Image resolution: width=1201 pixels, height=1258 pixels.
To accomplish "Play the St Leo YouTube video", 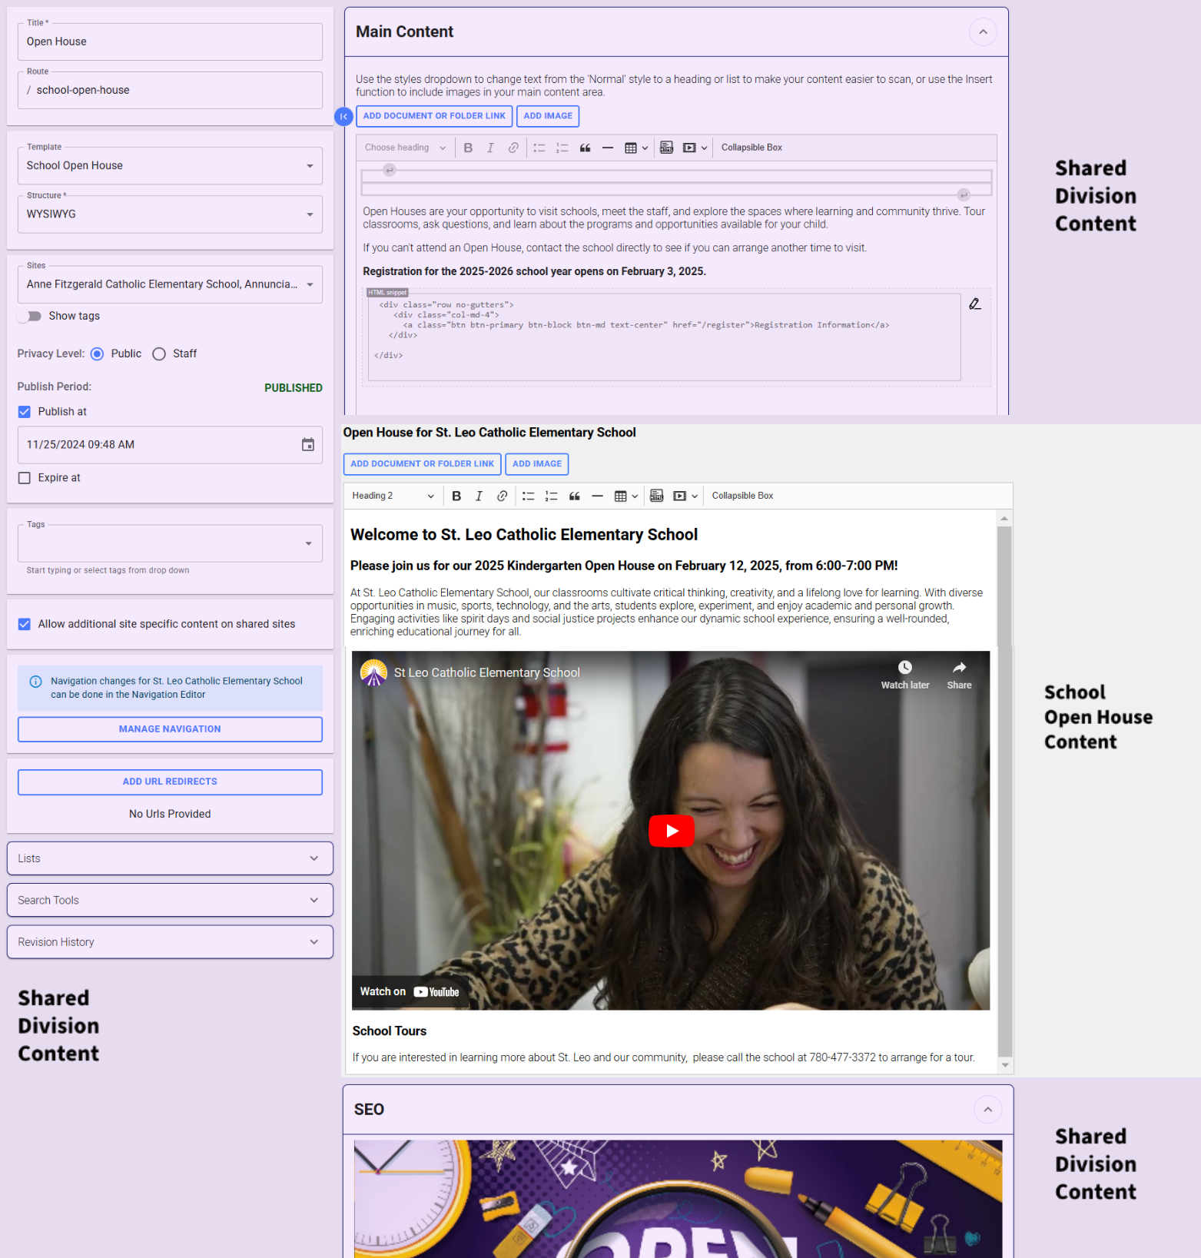I will pyautogui.click(x=671, y=831).
